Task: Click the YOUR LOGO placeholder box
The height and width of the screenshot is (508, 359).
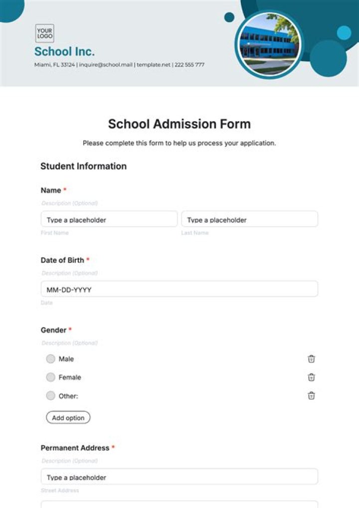Action: 44,32
